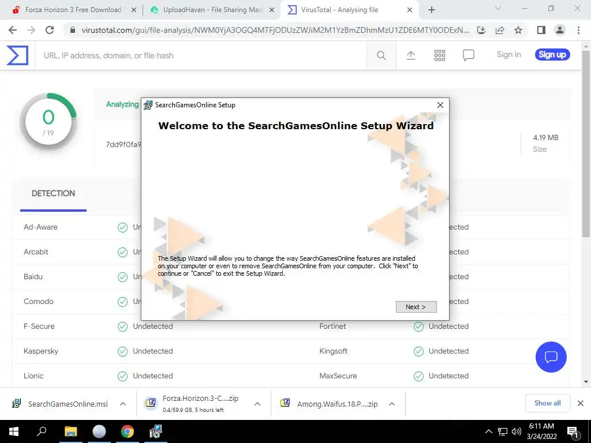Click the volume speaker tray icon
Screen dimensions: 591x443
517,431
